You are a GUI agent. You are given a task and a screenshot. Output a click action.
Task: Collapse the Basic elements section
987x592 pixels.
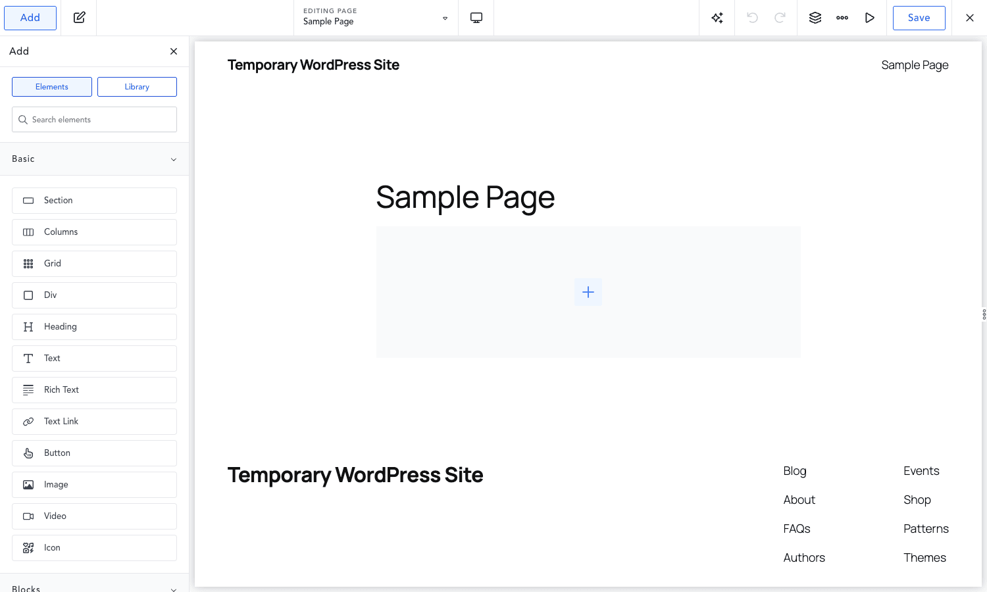point(94,159)
